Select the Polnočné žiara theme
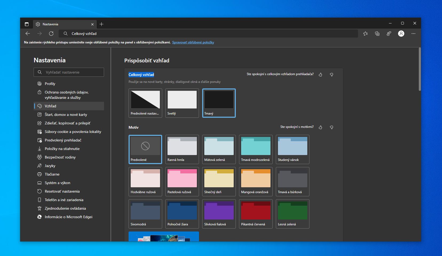The image size is (442, 256). click(182, 214)
